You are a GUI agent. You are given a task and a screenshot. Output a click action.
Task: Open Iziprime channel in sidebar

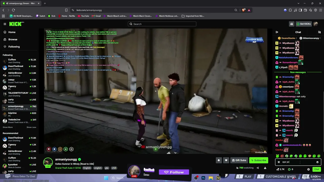tap(19, 114)
